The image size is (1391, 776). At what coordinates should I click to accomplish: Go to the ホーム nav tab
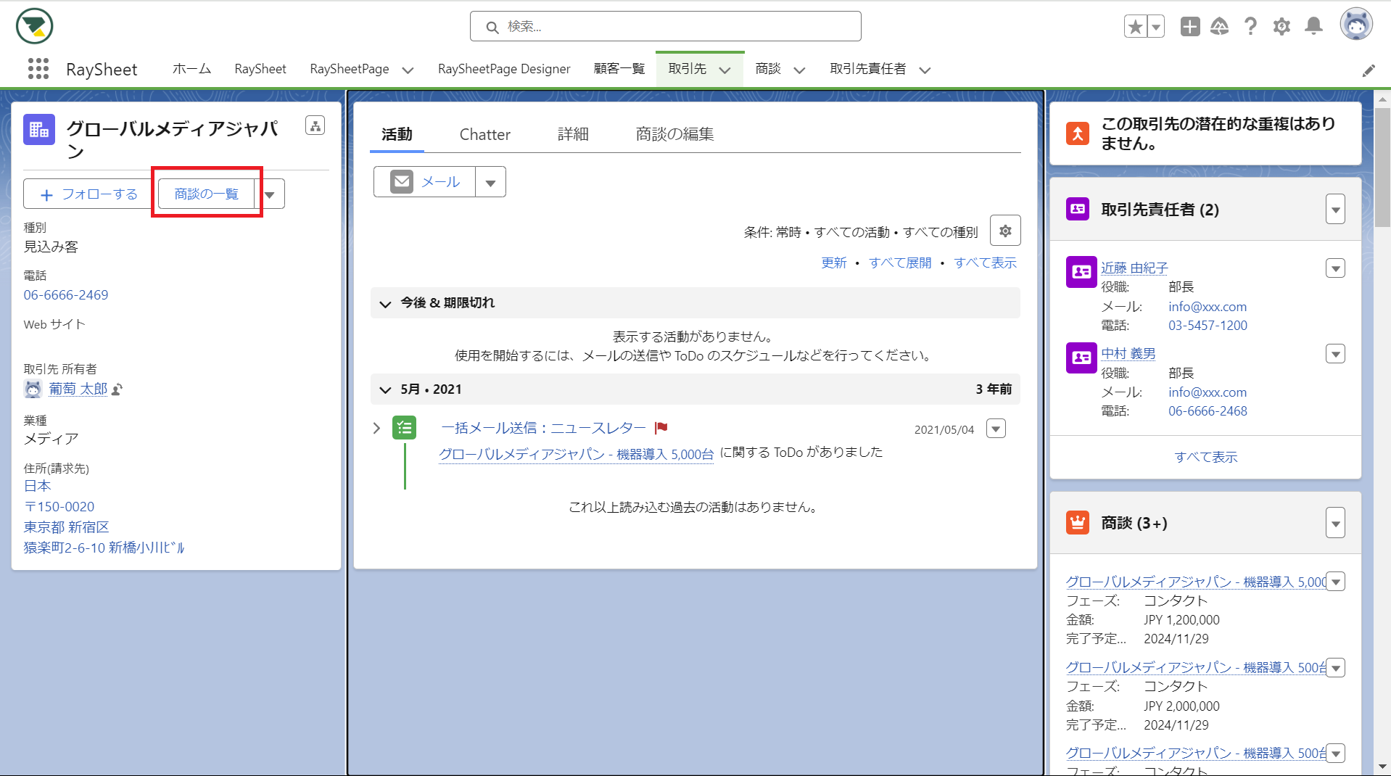[191, 69]
